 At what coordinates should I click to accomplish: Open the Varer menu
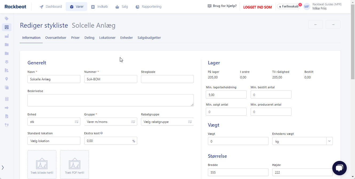pyautogui.click(x=76, y=7)
